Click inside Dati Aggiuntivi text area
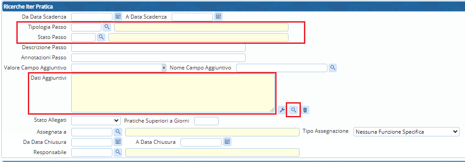The height and width of the screenshot is (162, 465). 173,93
